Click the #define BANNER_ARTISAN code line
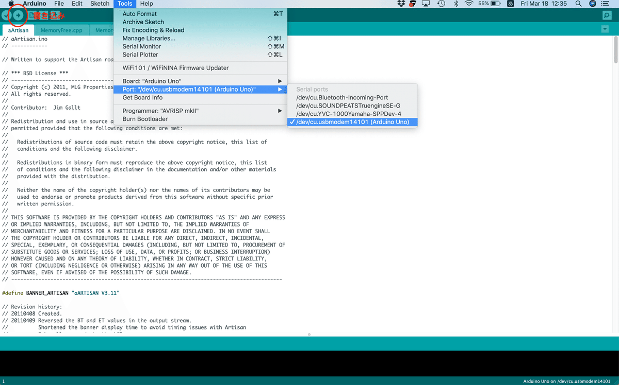The image size is (619, 385). (x=61, y=293)
